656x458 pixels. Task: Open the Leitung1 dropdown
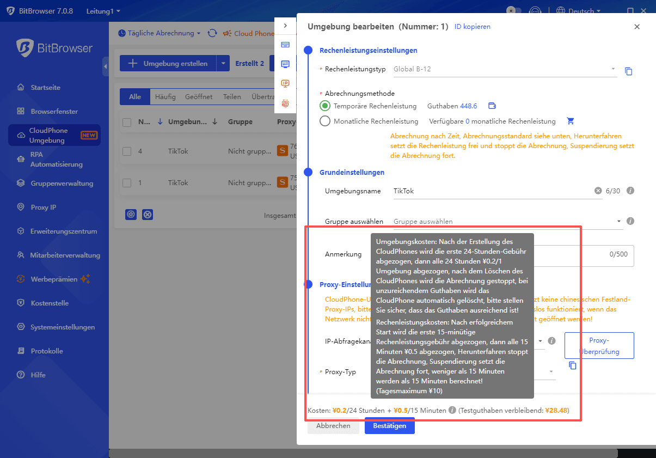click(103, 11)
